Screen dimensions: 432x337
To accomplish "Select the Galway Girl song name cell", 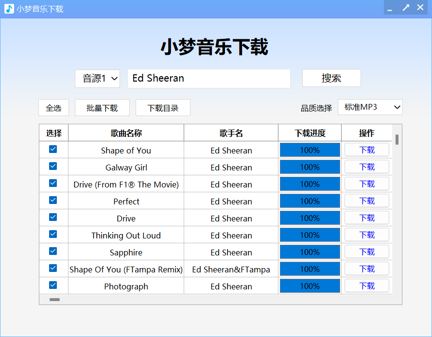I will tap(126, 167).
